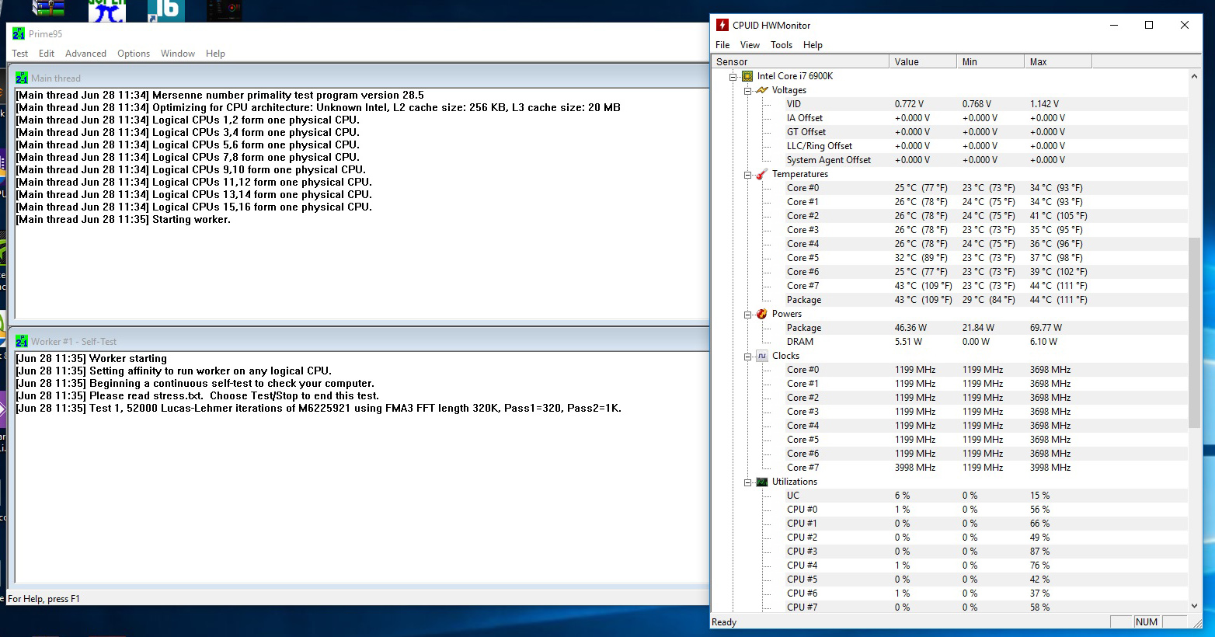
Task: Select the CPU #7 utilization row label
Action: 802,607
